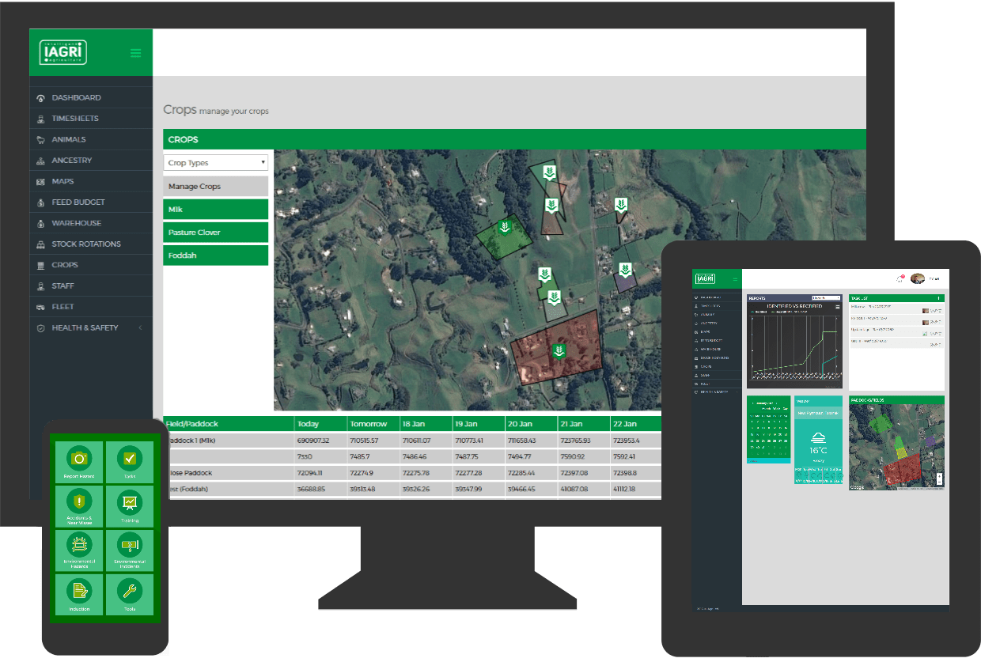The image size is (981, 662).
Task: Tap Accidents & Near Misses icon on phone
Action: pyautogui.click(x=79, y=500)
